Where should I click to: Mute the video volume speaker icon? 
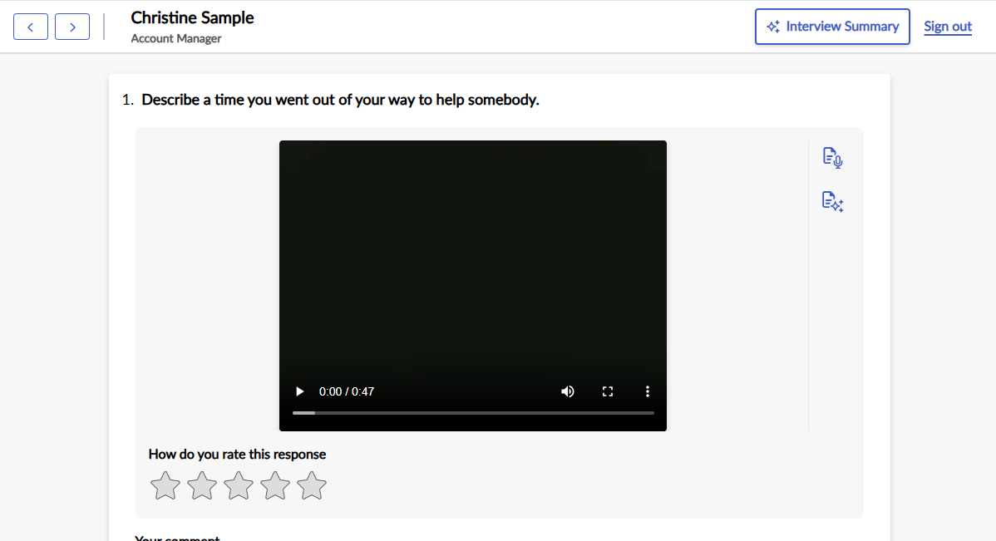click(x=567, y=391)
